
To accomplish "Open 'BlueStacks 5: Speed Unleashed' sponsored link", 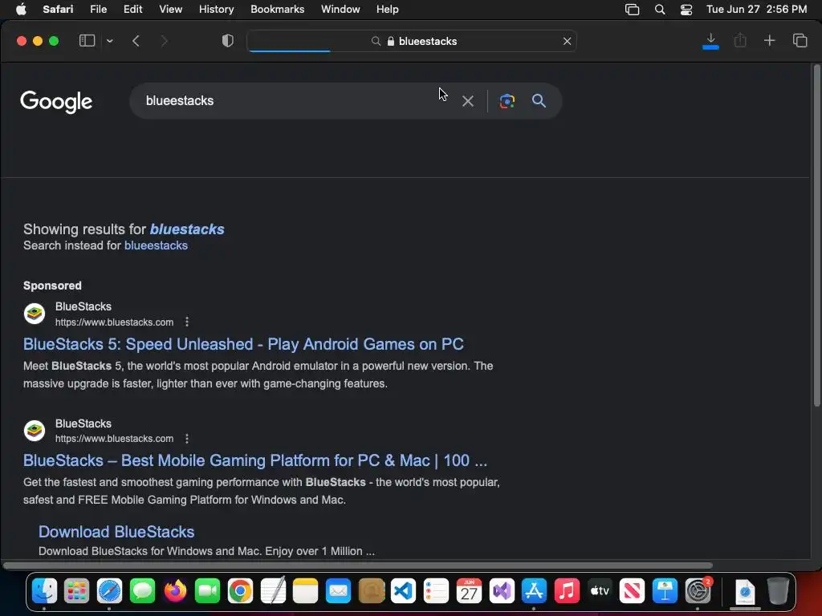I will [243, 344].
